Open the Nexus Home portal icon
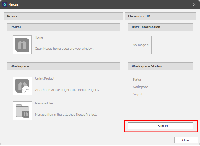The image size is (200, 146). pos(22,45)
